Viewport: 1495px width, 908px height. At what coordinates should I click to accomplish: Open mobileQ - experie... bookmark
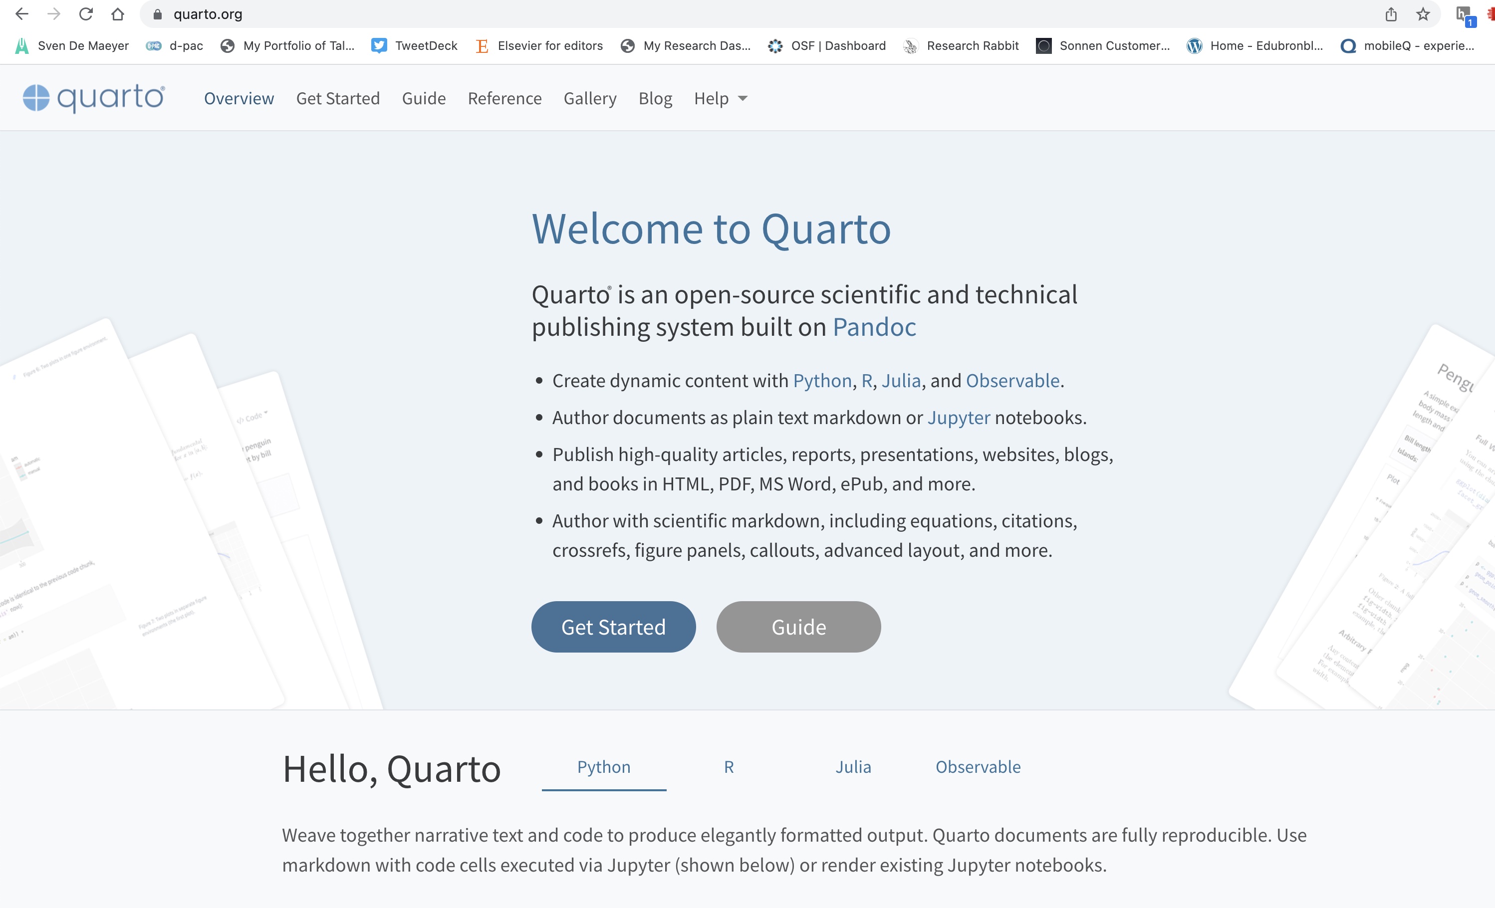pyautogui.click(x=1408, y=45)
